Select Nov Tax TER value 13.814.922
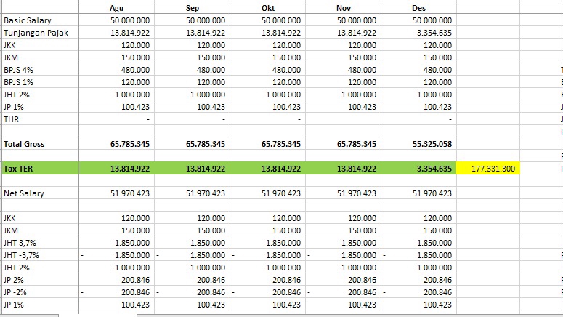 (344, 169)
